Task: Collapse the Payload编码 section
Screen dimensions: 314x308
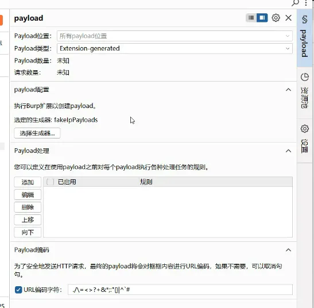Action: click(288, 250)
